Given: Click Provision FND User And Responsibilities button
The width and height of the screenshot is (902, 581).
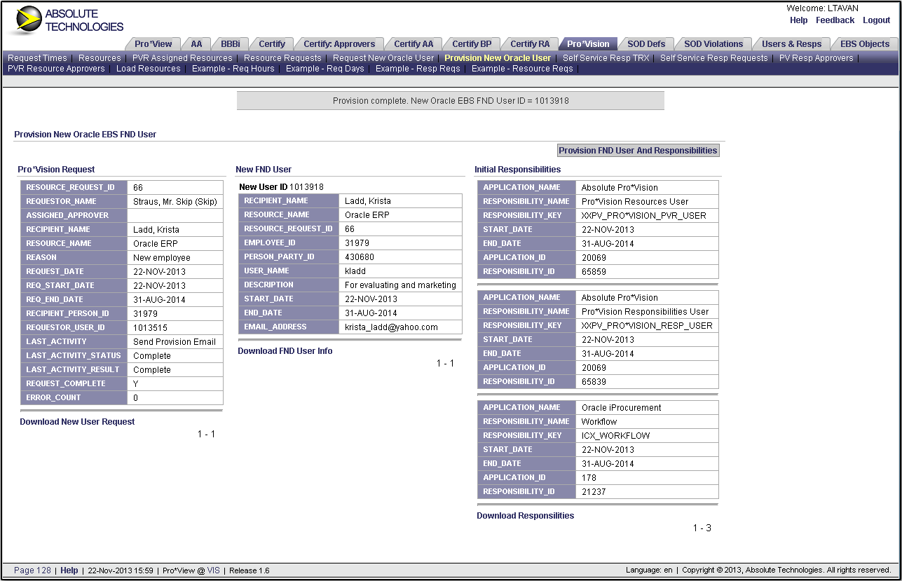Looking at the screenshot, I should (x=638, y=151).
